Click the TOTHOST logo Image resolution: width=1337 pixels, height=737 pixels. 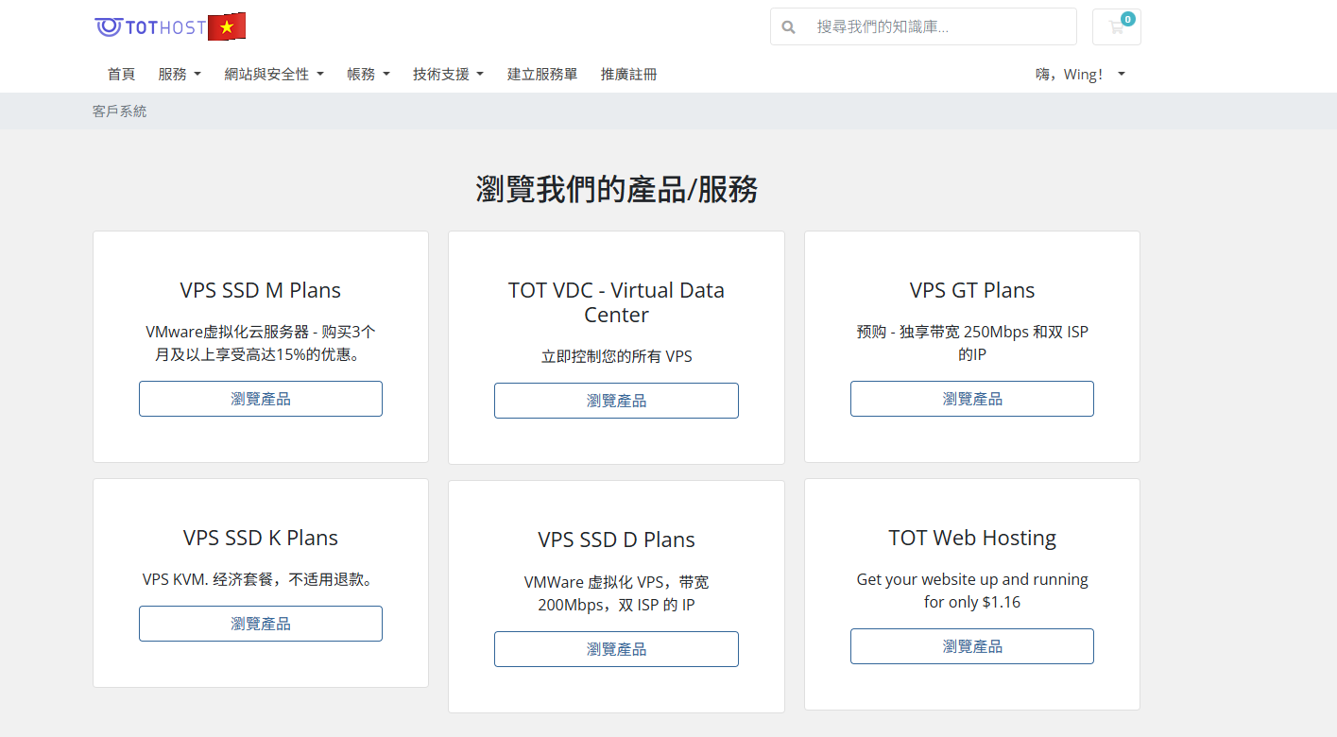click(x=150, y=27)
